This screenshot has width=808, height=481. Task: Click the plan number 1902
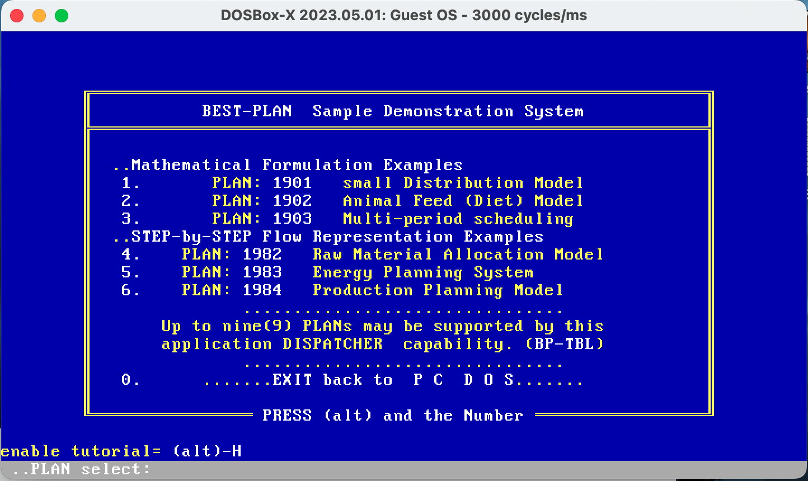292,201
